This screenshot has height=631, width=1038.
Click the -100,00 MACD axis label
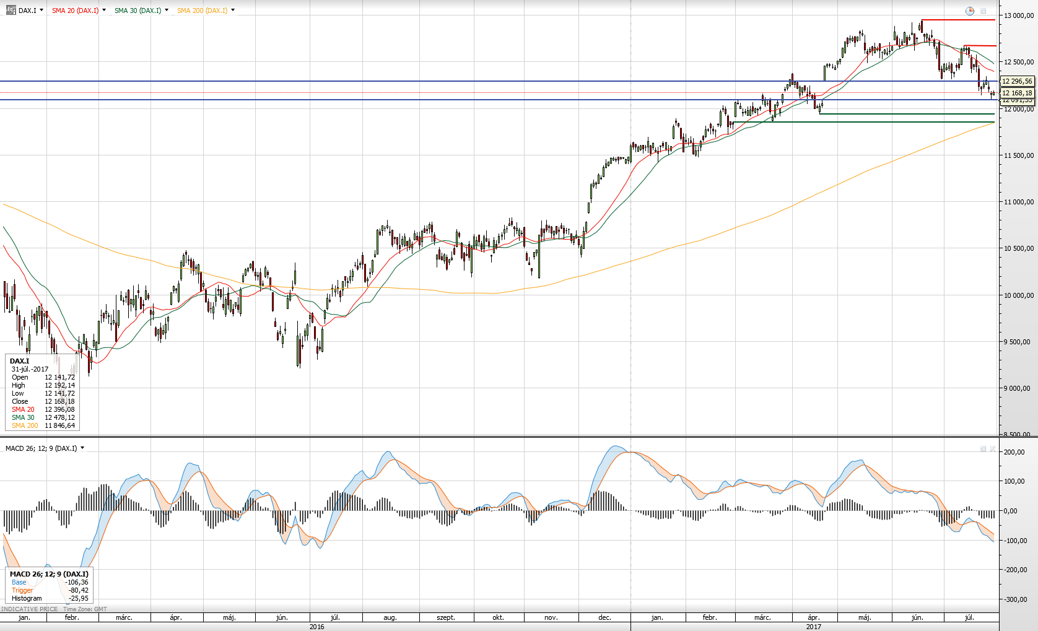coord(1015,541)
